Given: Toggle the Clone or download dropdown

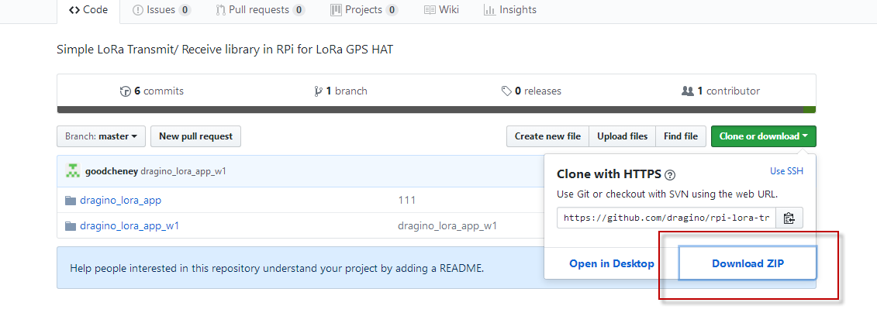Looking at the screenshot, I should [x=764, y=136].
